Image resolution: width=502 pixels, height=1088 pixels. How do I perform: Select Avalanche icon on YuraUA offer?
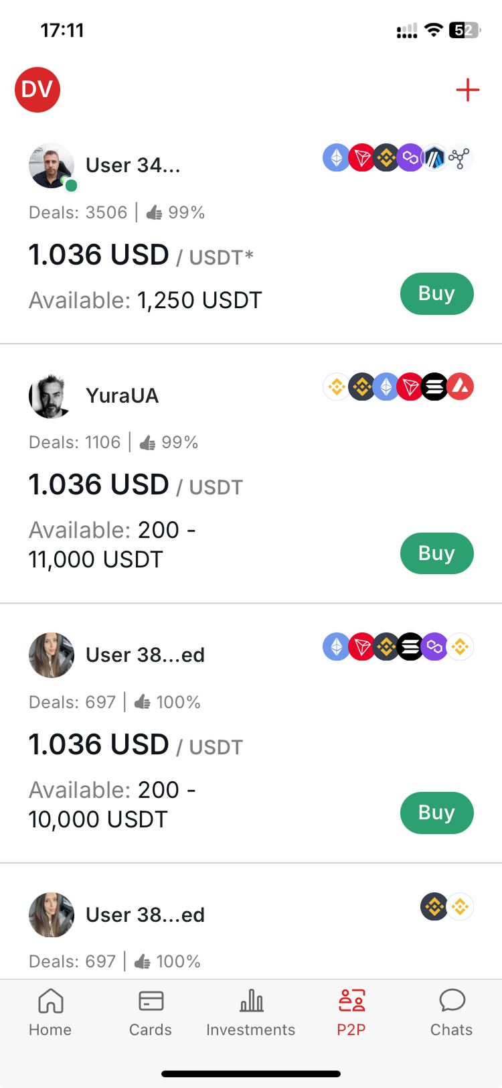click(460, 387)
